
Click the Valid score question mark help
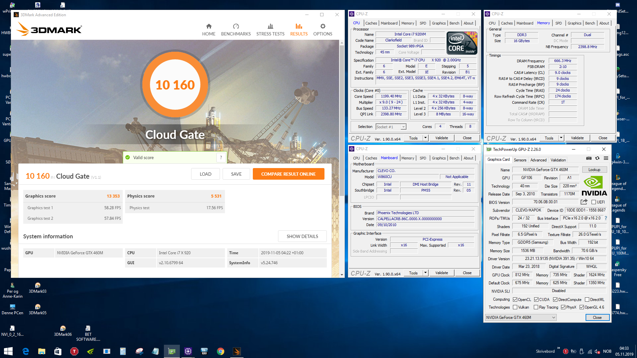click(x=221, y=157)
